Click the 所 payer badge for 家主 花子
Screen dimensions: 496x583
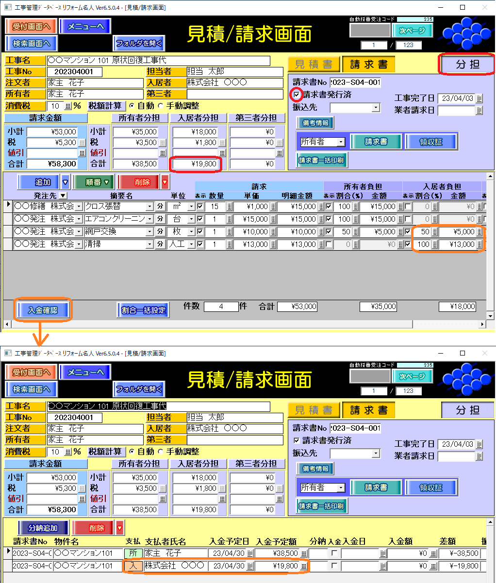pos(133,553)
